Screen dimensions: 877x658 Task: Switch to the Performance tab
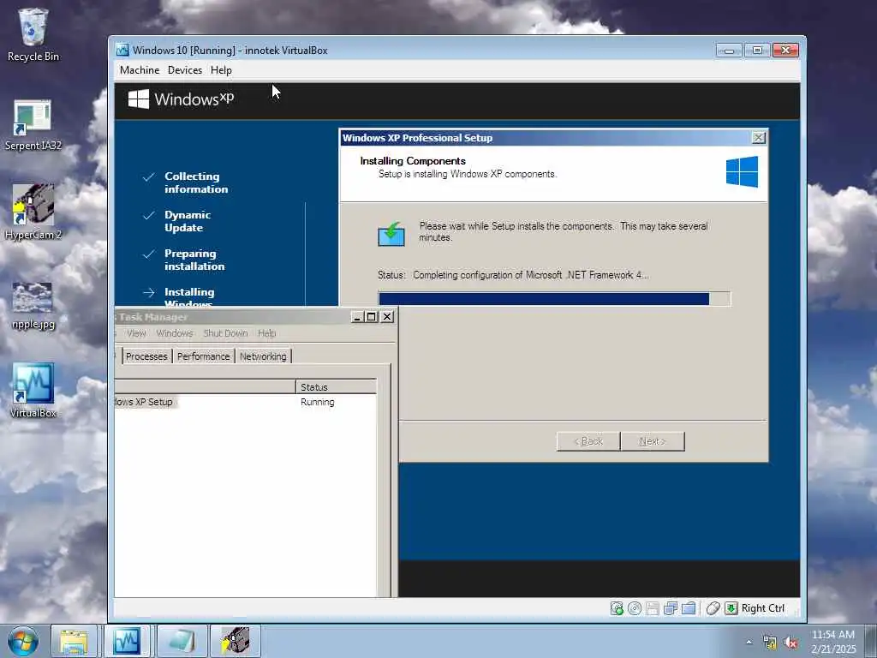tap(204, 356)
